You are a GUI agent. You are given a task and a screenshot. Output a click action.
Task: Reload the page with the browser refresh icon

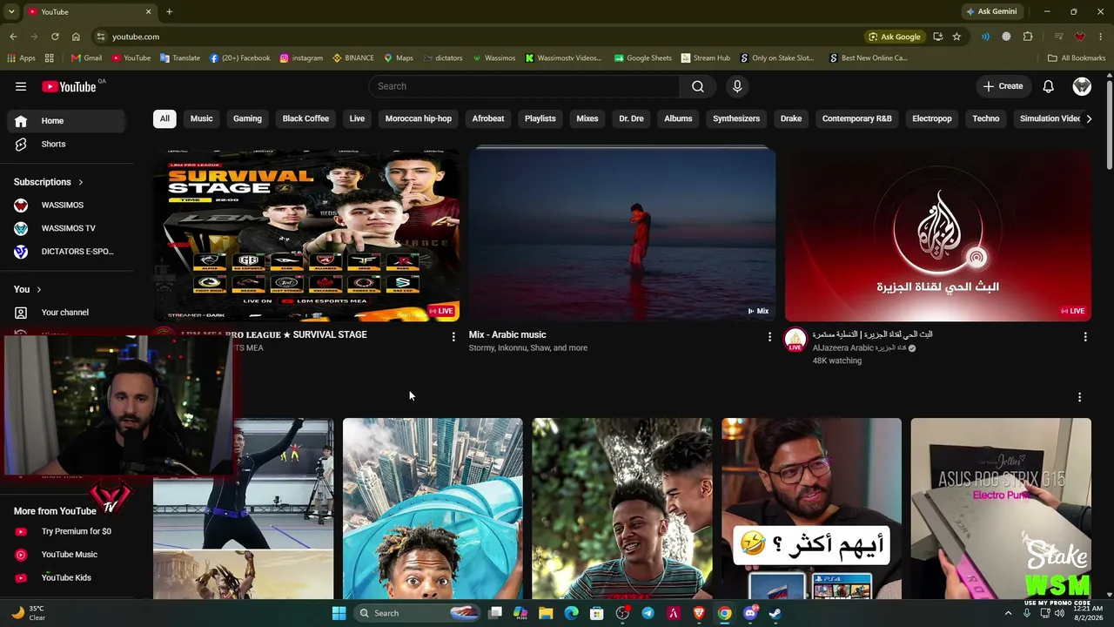(x=55, y=37)
